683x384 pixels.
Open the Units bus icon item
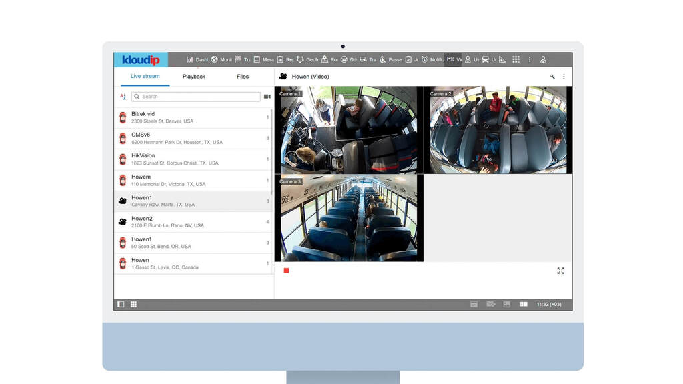pos(489,59)
